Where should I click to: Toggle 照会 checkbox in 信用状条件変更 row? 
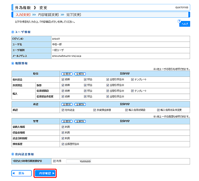[x=85, y=96]
